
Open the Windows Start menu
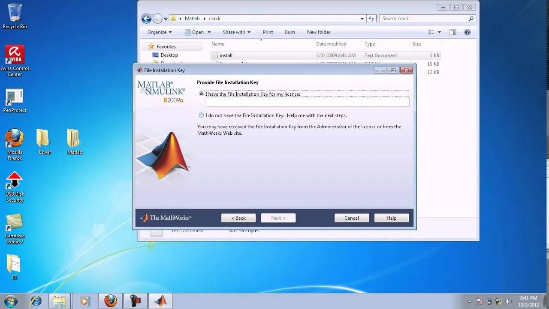(11, 301)
